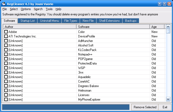Click the 'Old' age of Helmsman
This screenshot has height=112, width=173.
coord(154,91)
